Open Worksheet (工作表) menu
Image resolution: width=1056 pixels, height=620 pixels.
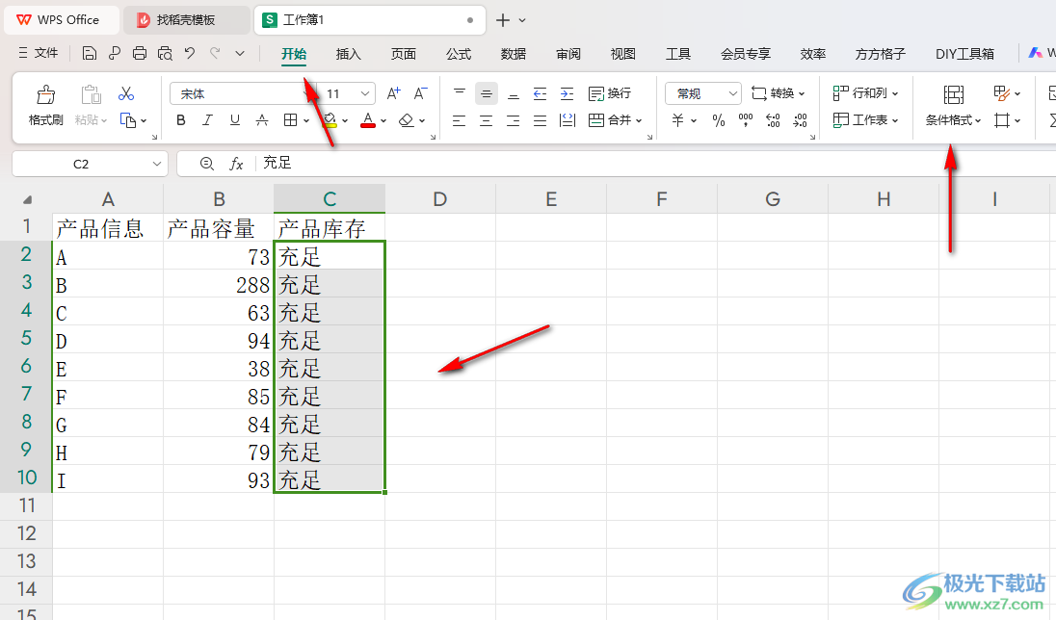pyautogui.click(x=865, y=120)
